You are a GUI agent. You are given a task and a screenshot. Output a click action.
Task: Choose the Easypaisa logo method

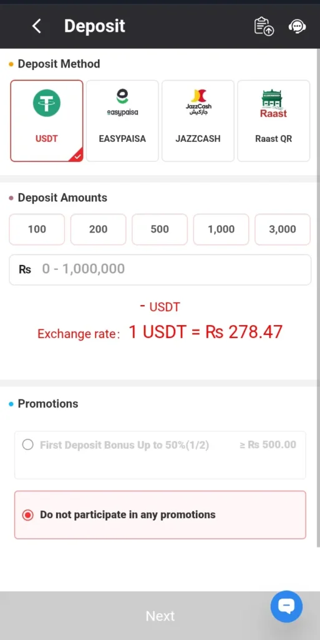122,103
